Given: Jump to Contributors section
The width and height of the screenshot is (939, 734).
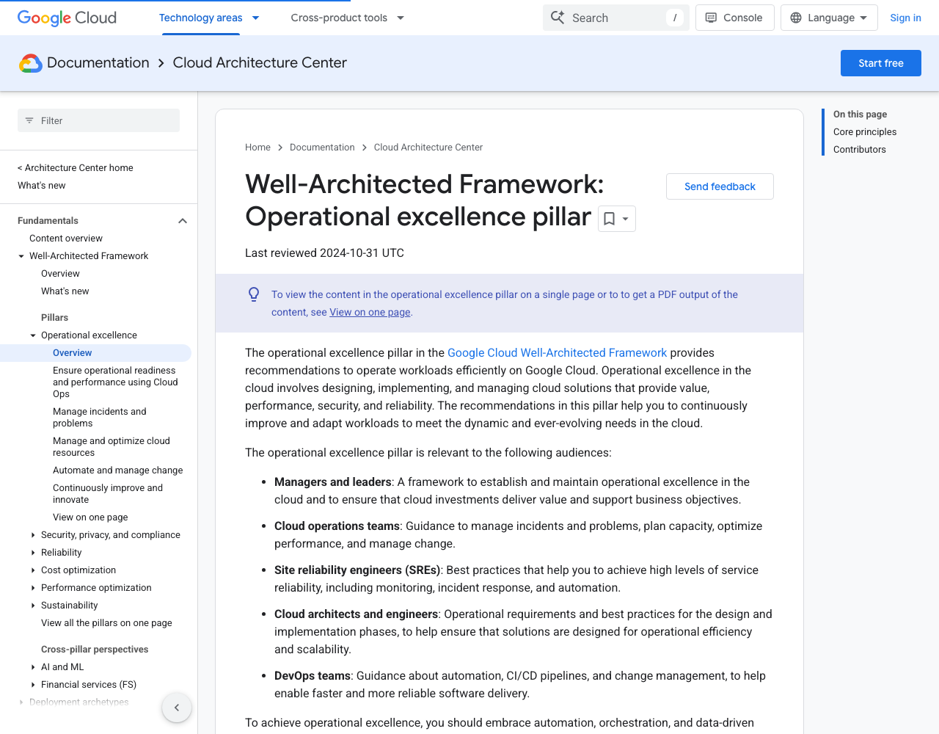Looking at the screenshot, I should point(860,150).
